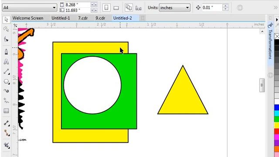Click the small icon above Transformations tab
The height and width of the screenshot is (157, 279).
tap(270, 18)
